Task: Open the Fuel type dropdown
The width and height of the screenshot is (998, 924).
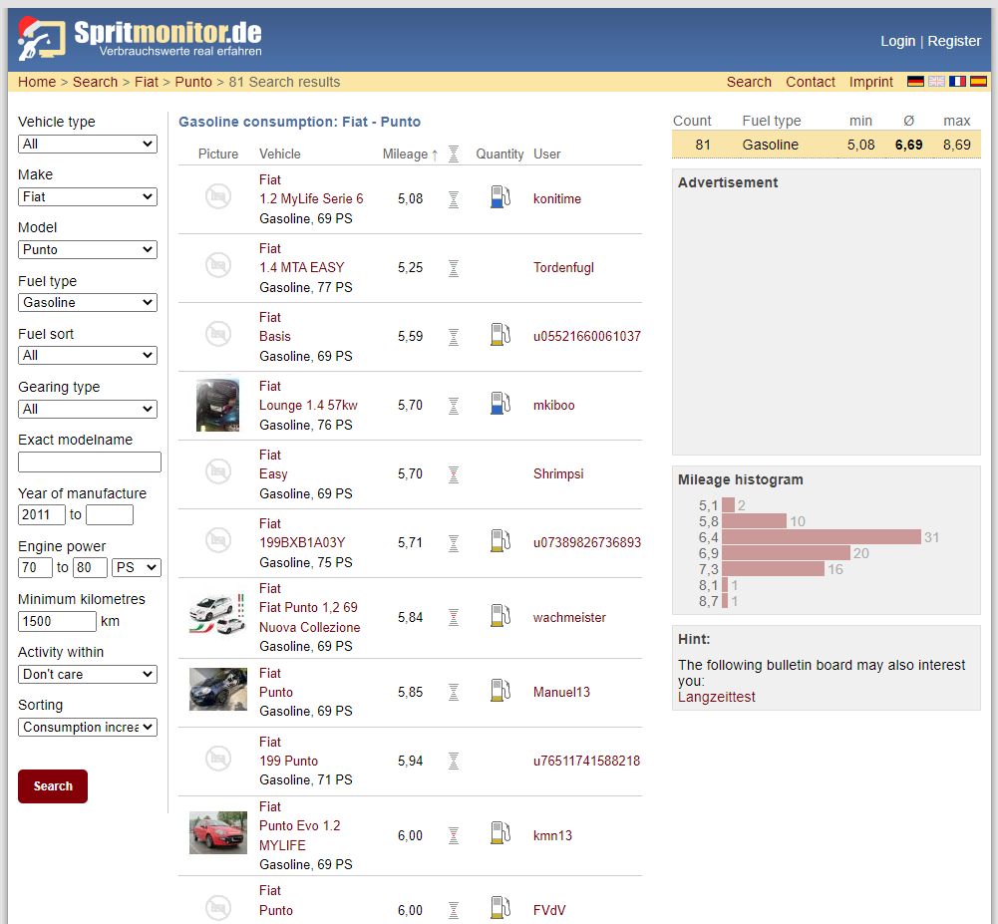Action: pos(87,302)
